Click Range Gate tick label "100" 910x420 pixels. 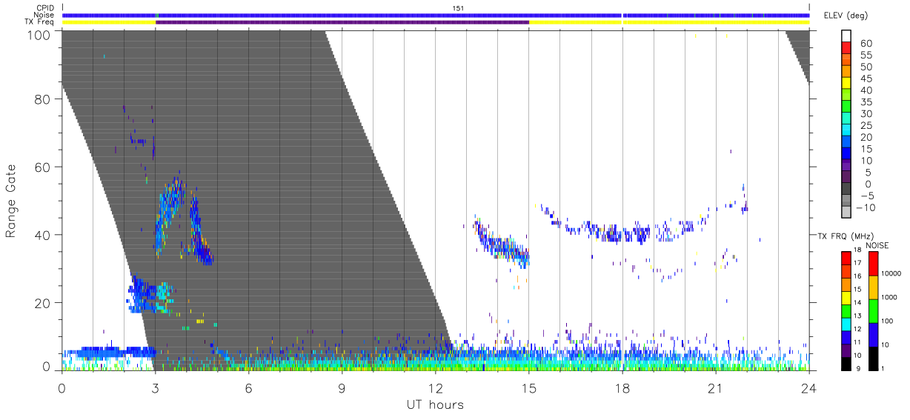[x=39, y=35]
